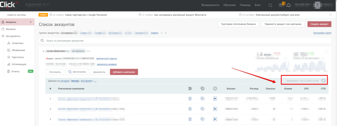This screenshot has width=337, height=126.
Task: Open Обучение menu
Action: point(229,5)
